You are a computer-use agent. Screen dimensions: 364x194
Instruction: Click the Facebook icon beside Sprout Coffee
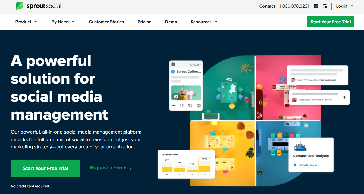pyautogui.click(x=173, y=72)
